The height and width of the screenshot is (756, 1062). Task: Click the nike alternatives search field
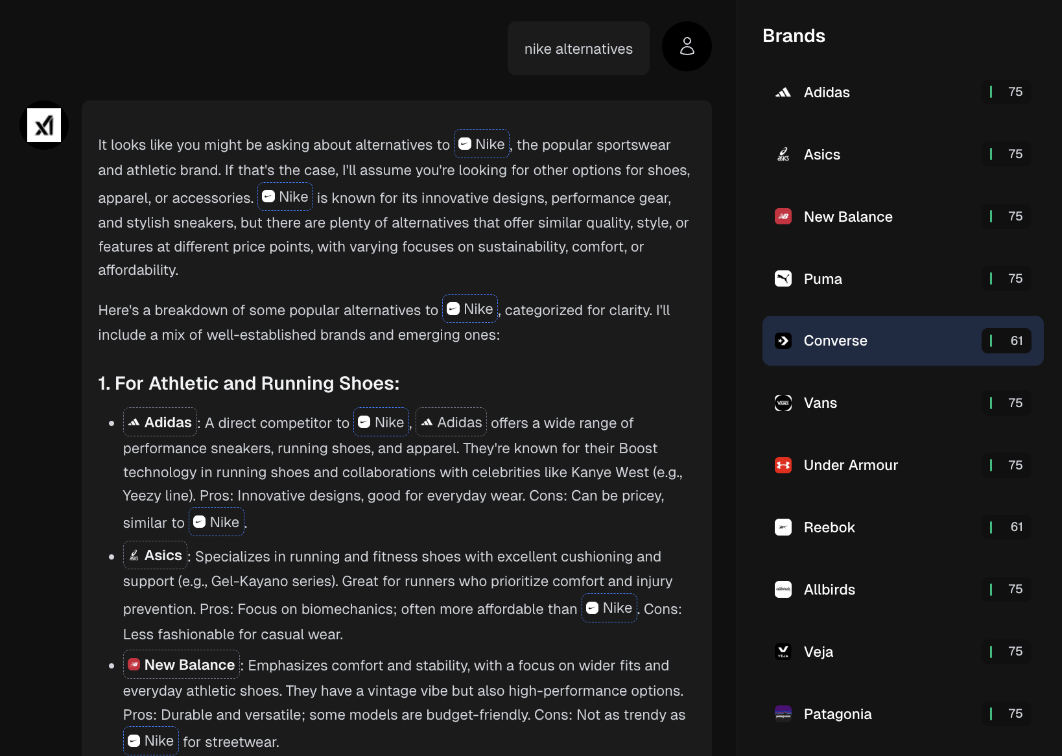(x=578, y=48)
